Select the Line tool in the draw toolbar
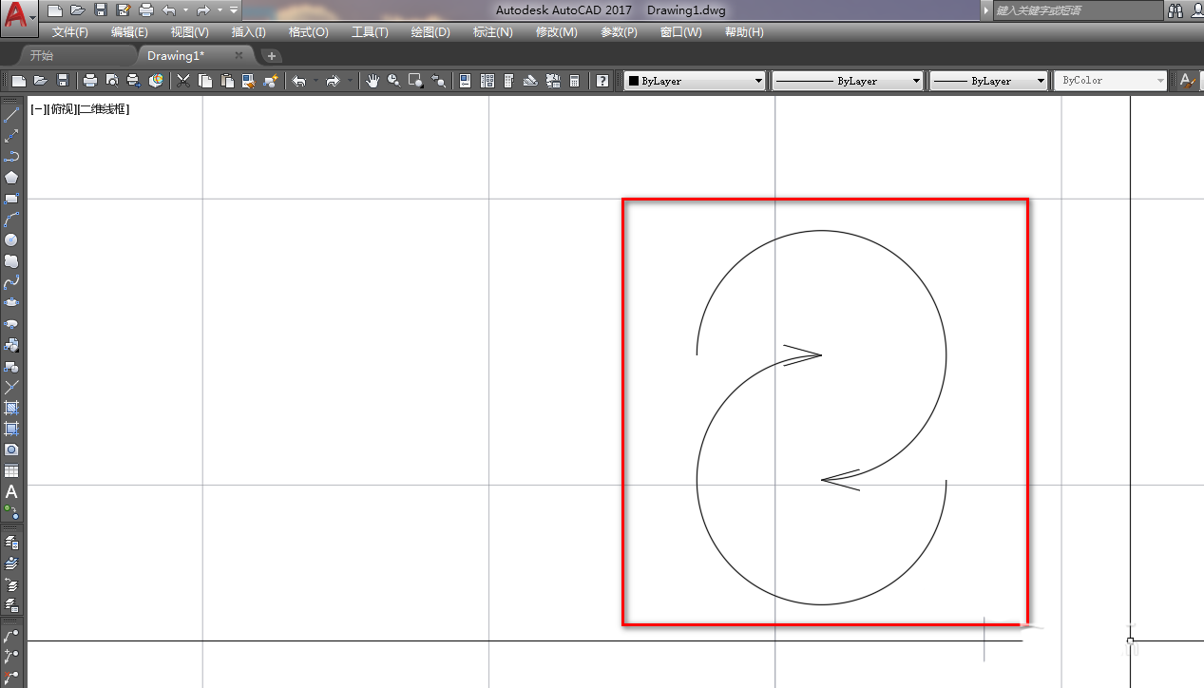This screenshot has width=1204, height=688. point(11,115)
